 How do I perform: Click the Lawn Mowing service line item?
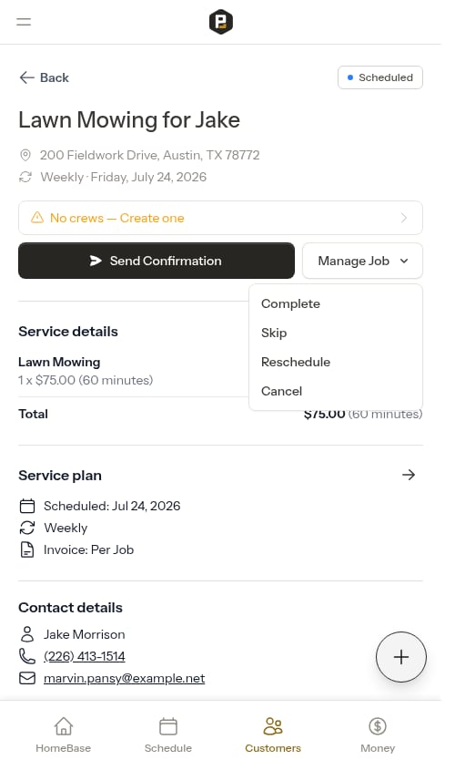pos(86,371)
